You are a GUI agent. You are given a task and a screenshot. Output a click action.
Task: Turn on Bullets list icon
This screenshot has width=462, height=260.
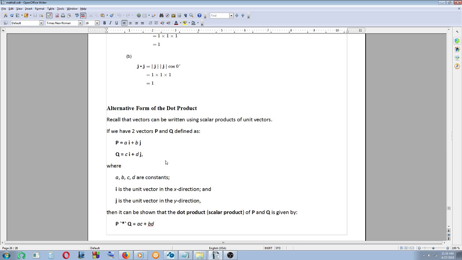(x=156, y=23)
